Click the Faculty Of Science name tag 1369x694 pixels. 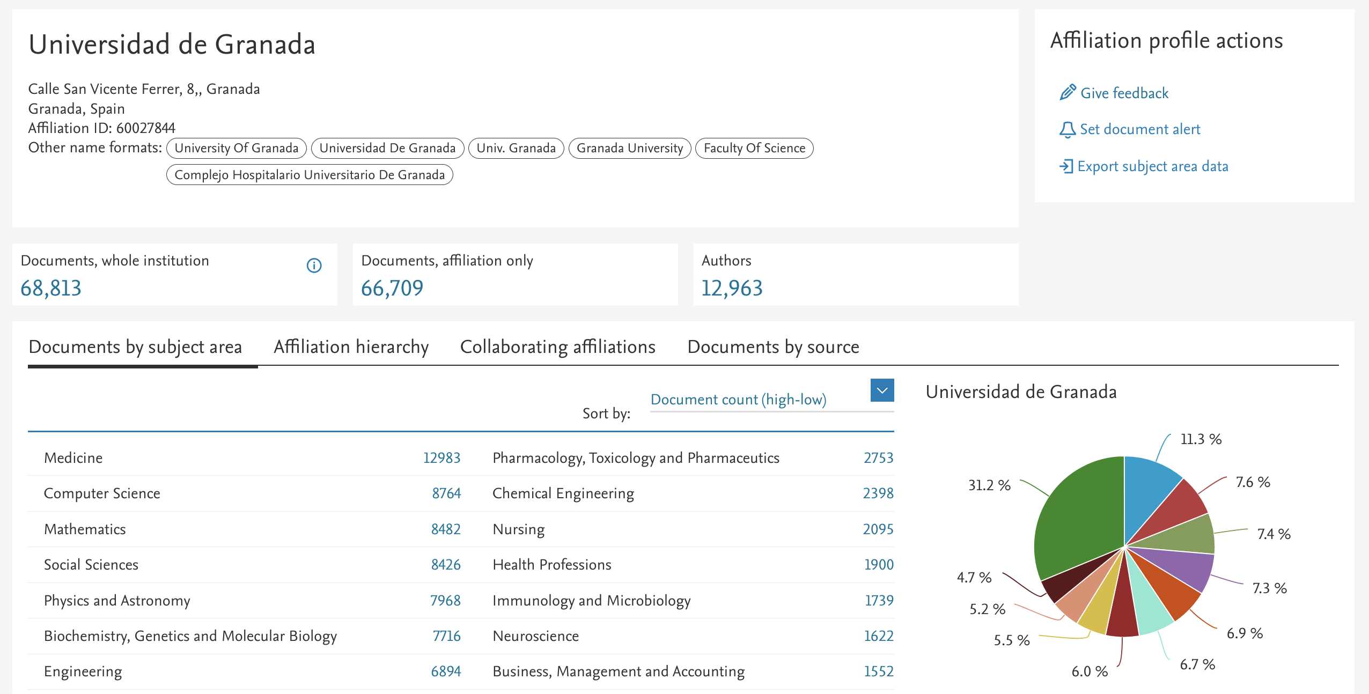coord(754,148)
